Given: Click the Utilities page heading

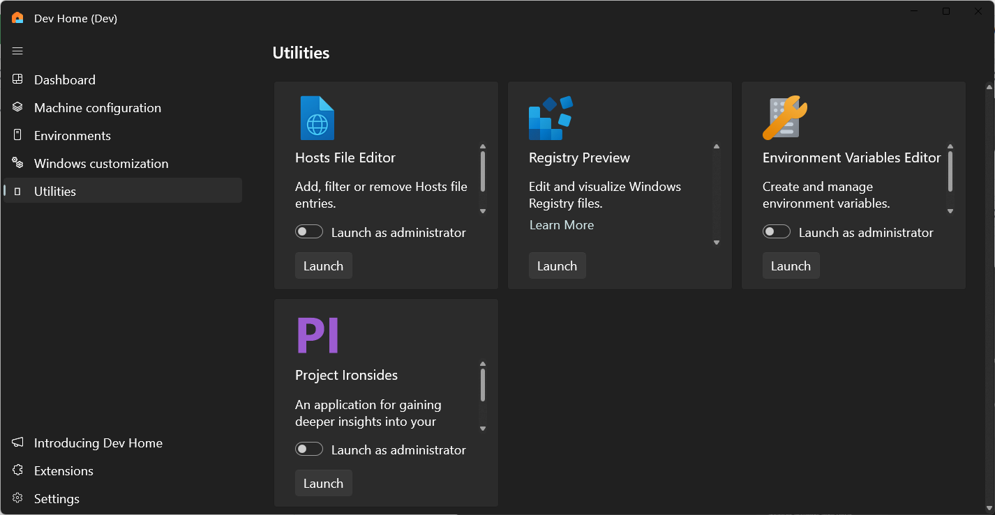Looking at the screenshot, I should click(x=301, y=53).
